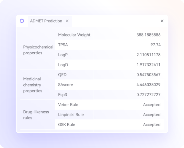This screenshot has width=184, height=148.
Task: Click the purple dotted-circle app logo icon
Action: pos(22,21)
